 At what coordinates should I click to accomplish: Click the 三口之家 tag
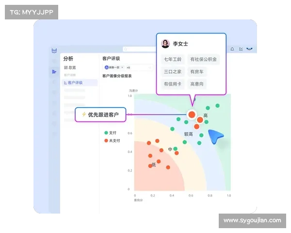[x=173, y=72]
